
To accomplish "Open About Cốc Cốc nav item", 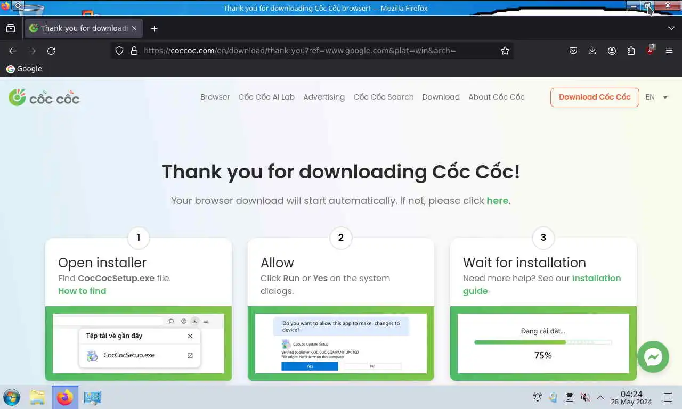I will tap(497, 97).
